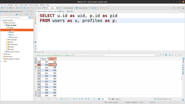This screenshot has height=104, width=185.
Task: Select the users_roles table
Action: [14, 37]
